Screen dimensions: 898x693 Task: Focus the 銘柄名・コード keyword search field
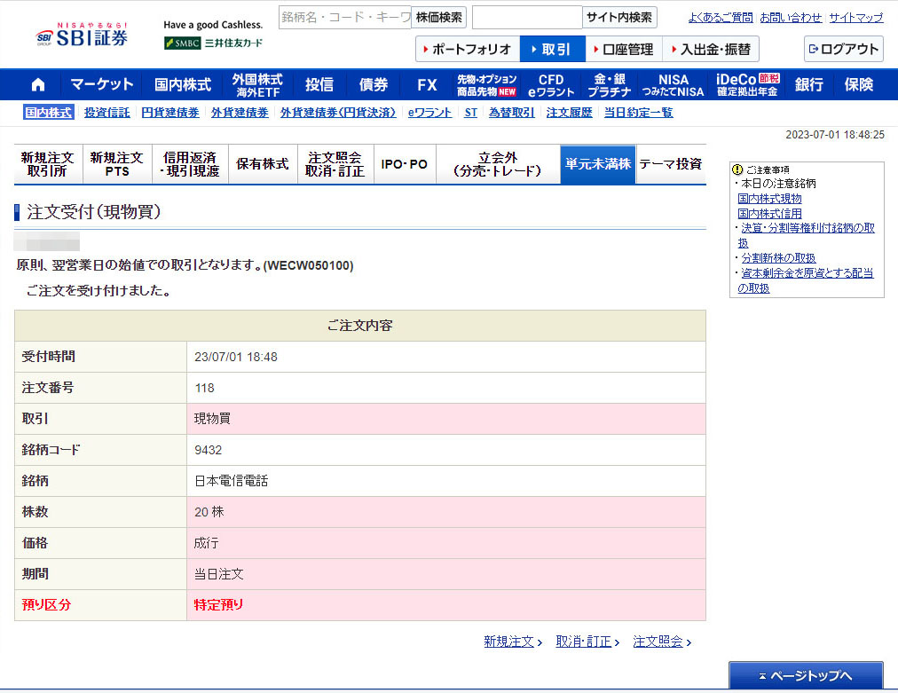[x=344, y=18]
